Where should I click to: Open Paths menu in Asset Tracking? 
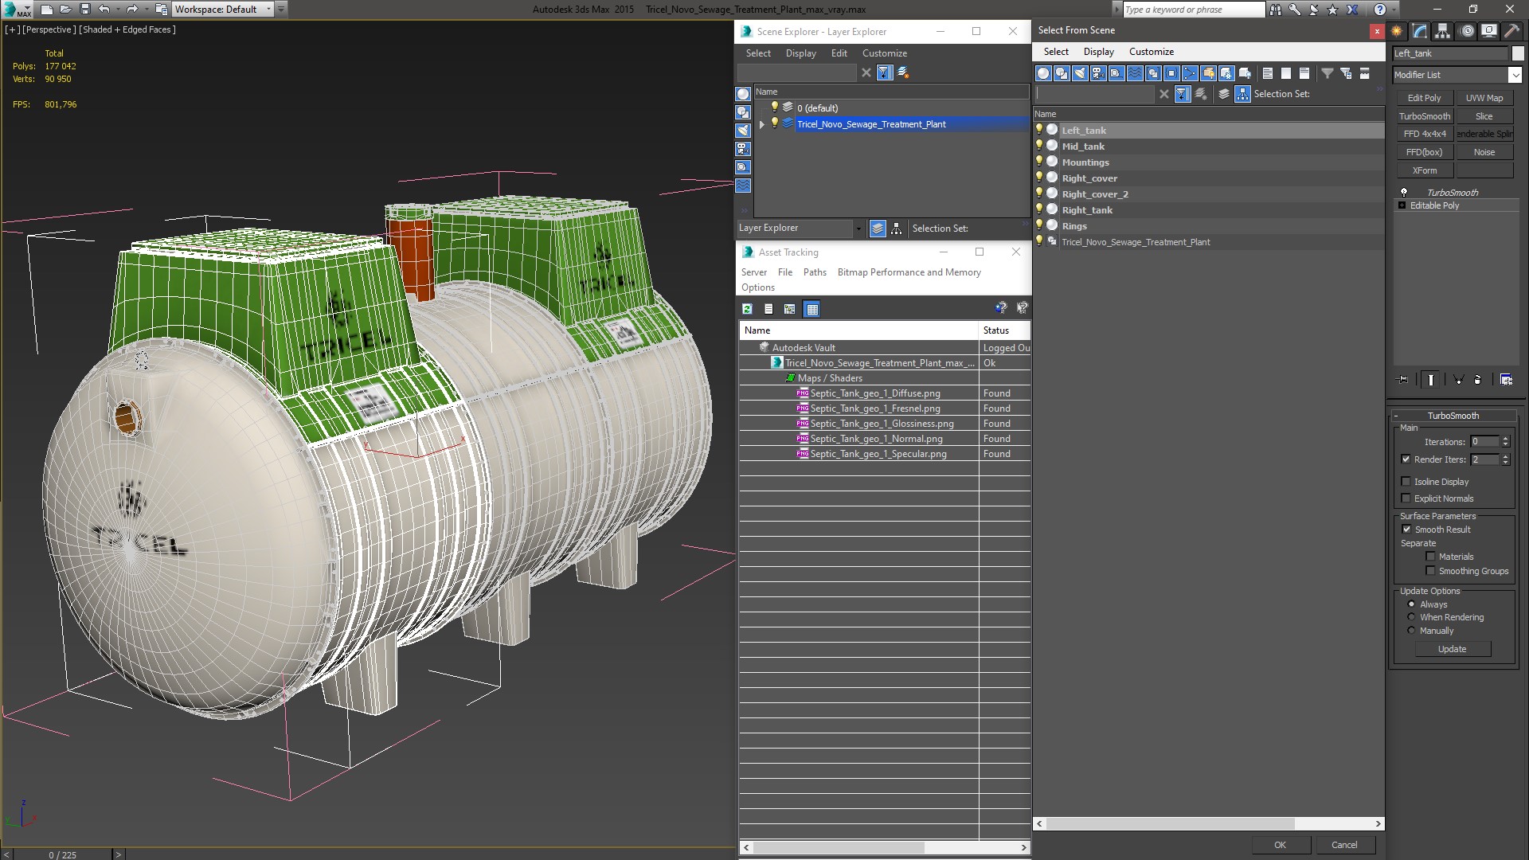[815, 272]
